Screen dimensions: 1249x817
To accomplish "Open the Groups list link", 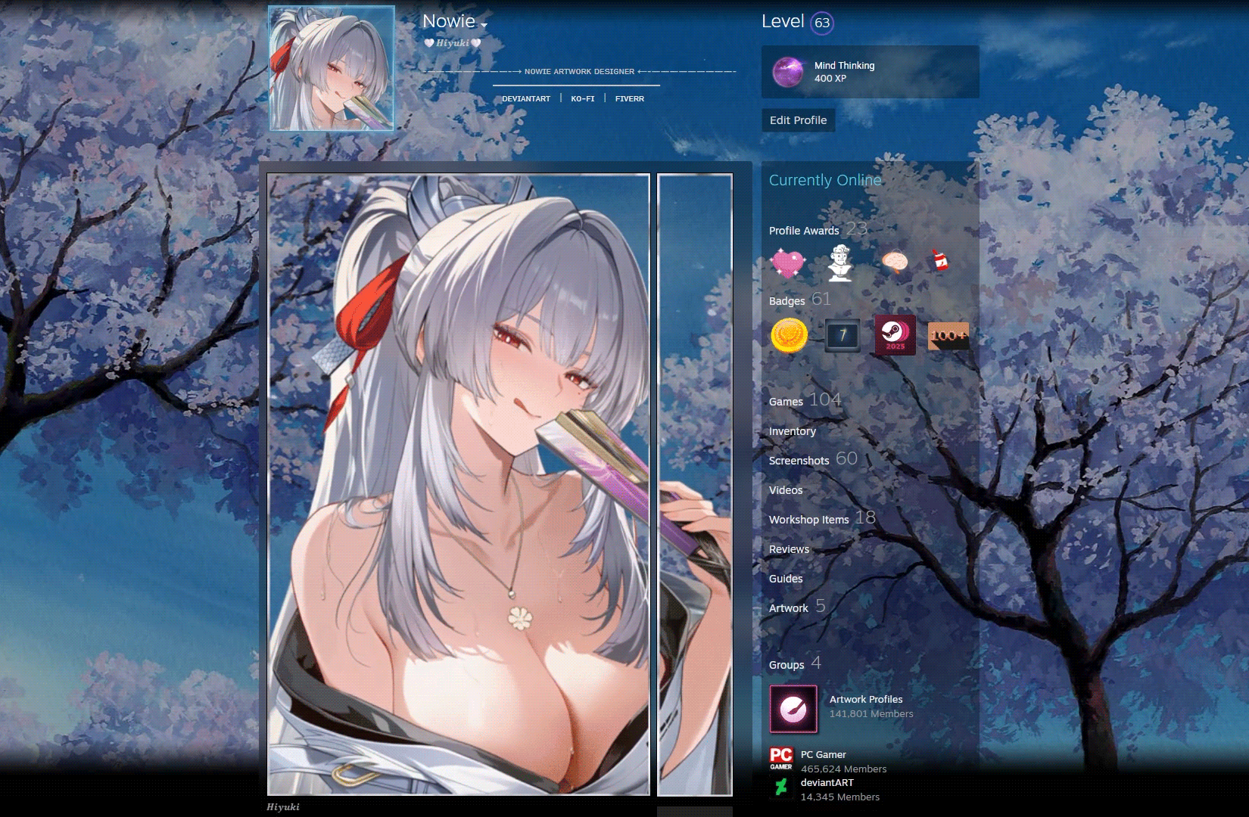I will [x=786, y=665].
